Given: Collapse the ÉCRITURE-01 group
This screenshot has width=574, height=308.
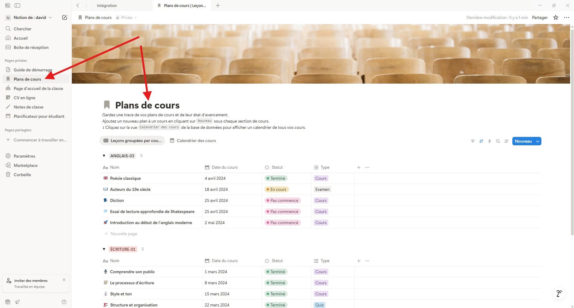Looking at the screenshot, I should 104,249.
